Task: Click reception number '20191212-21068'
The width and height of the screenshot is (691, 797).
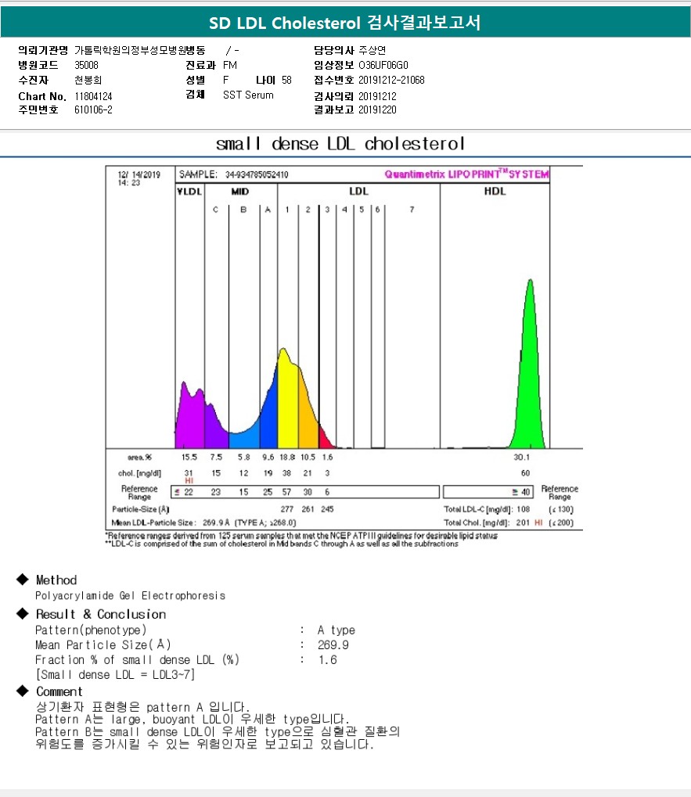Action: coord(391,80)
